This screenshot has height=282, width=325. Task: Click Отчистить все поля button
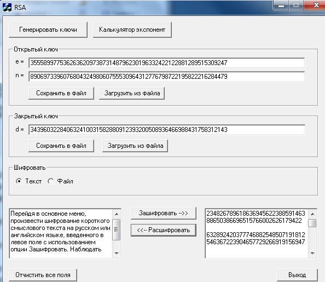[x=43, y=275]
